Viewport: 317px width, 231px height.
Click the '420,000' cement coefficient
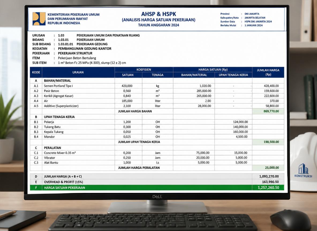127,86
